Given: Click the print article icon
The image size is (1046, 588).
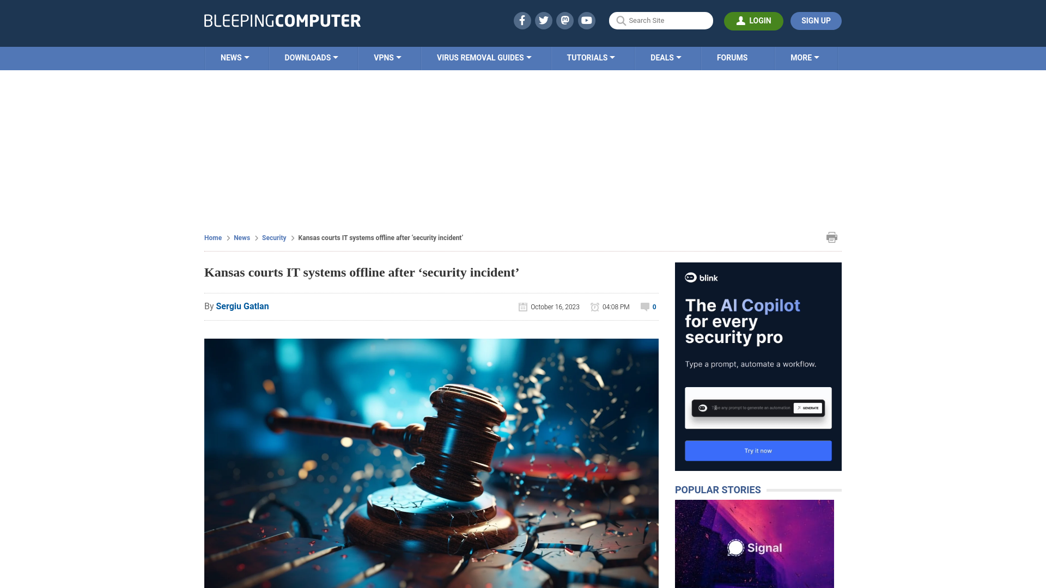Looking at the screenshot, I should (x=832, y=237).
